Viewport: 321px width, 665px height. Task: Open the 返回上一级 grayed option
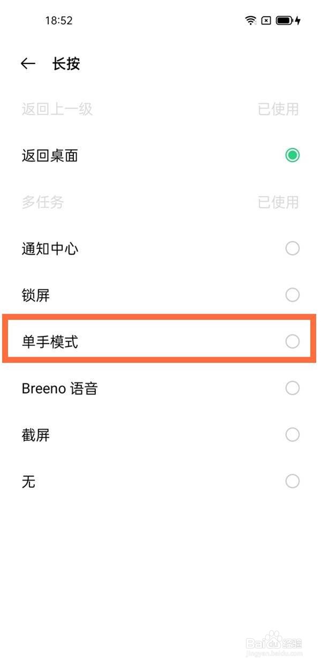pyautogui.click(x=57, y=110)
